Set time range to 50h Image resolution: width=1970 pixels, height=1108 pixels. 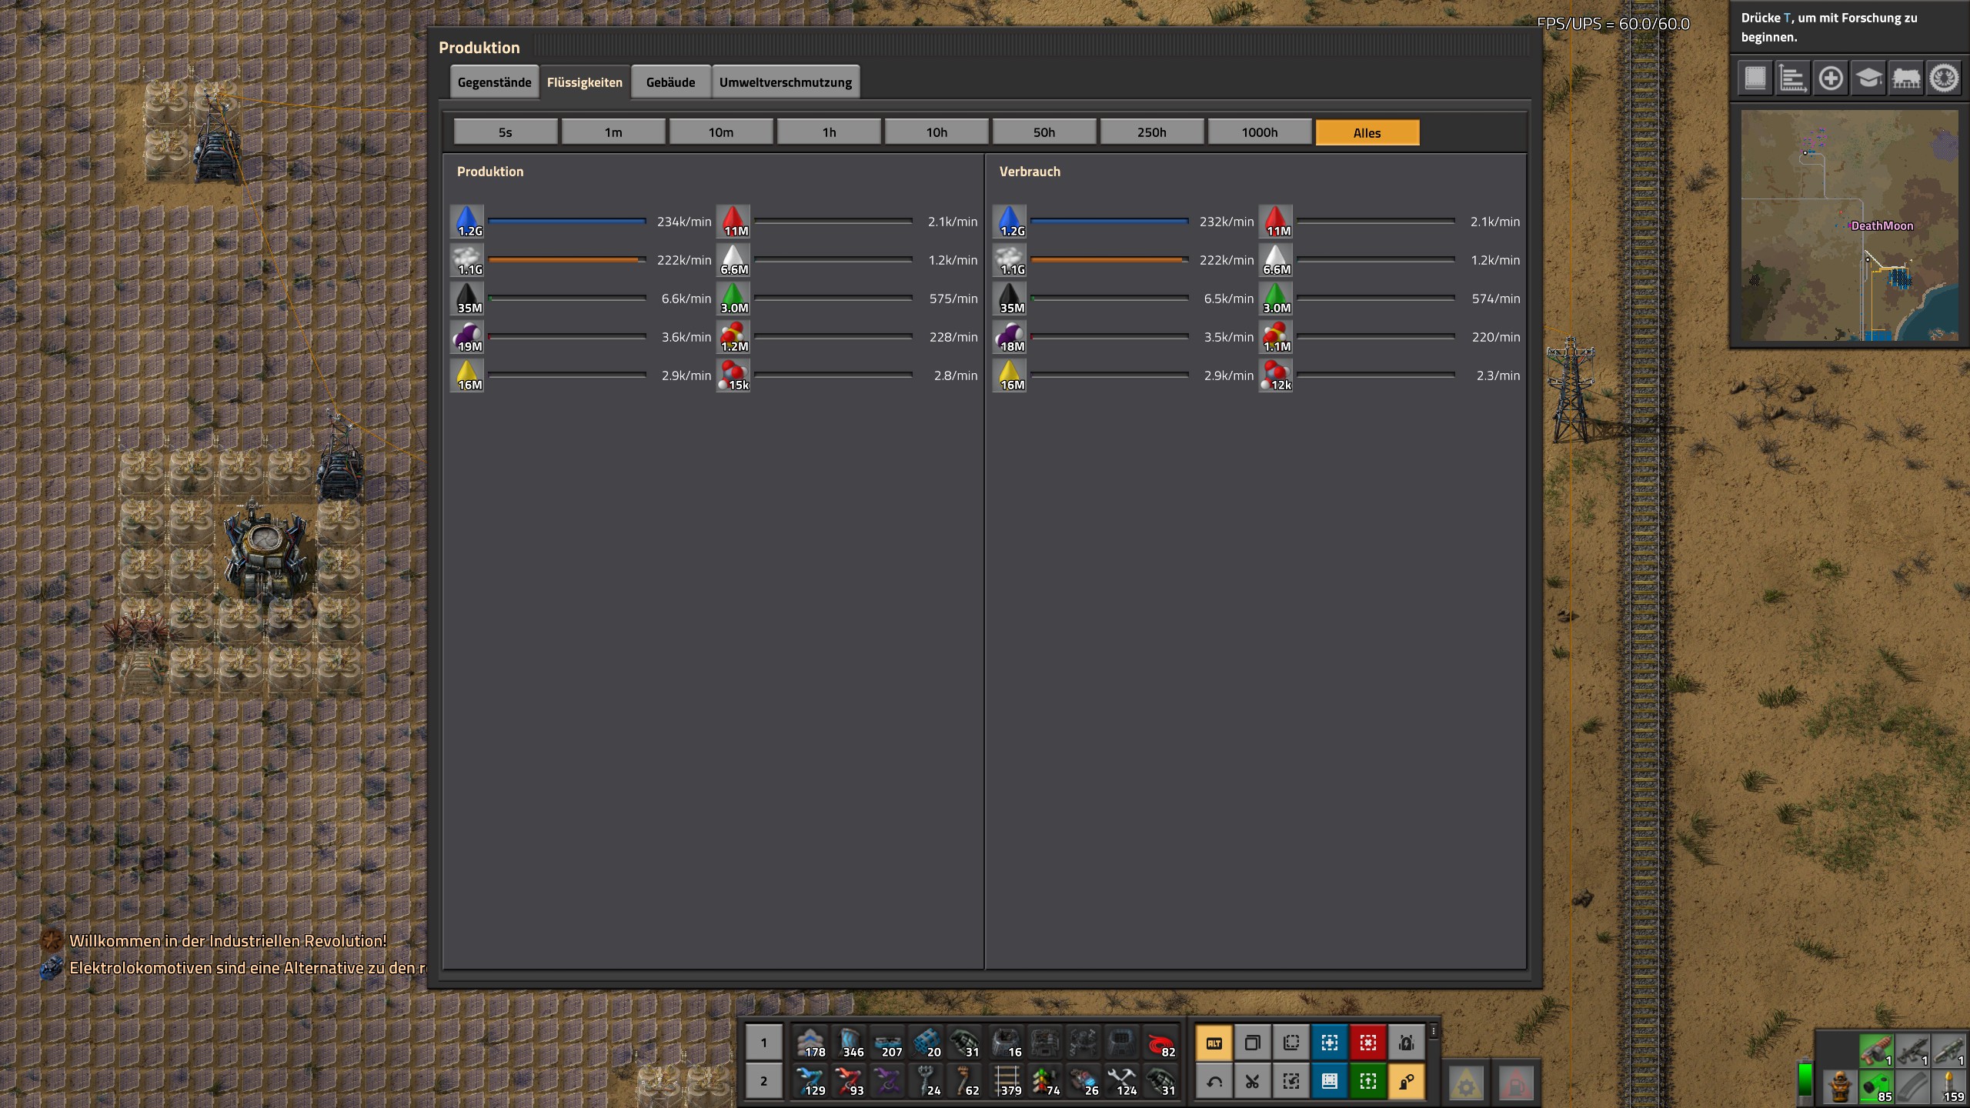1044,132
